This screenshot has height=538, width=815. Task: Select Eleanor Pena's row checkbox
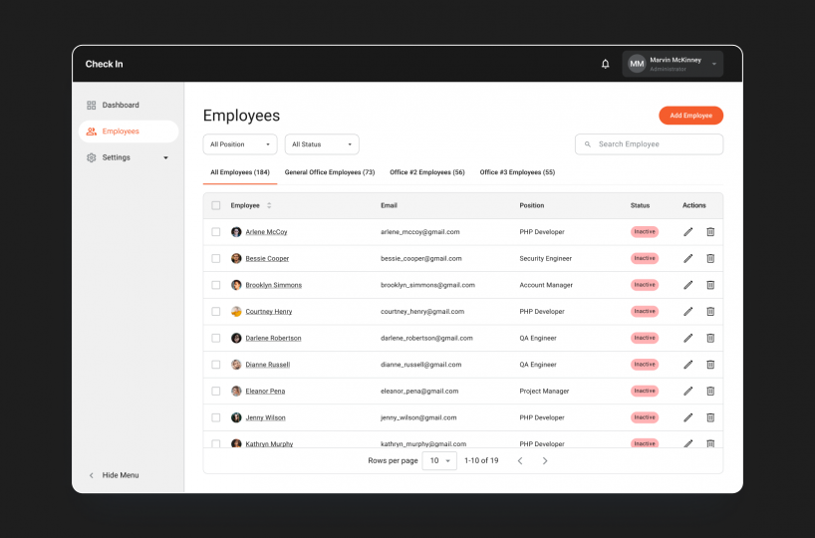pyautogui.click(x=216, y=392)
